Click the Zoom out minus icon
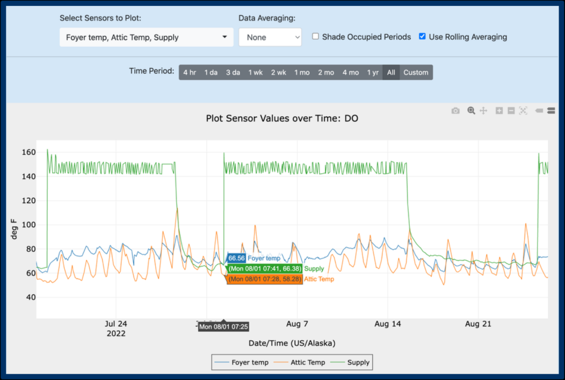The image size is (565, 380). 511,111
